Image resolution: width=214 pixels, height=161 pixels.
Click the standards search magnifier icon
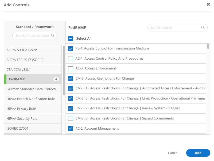[53, 35]
